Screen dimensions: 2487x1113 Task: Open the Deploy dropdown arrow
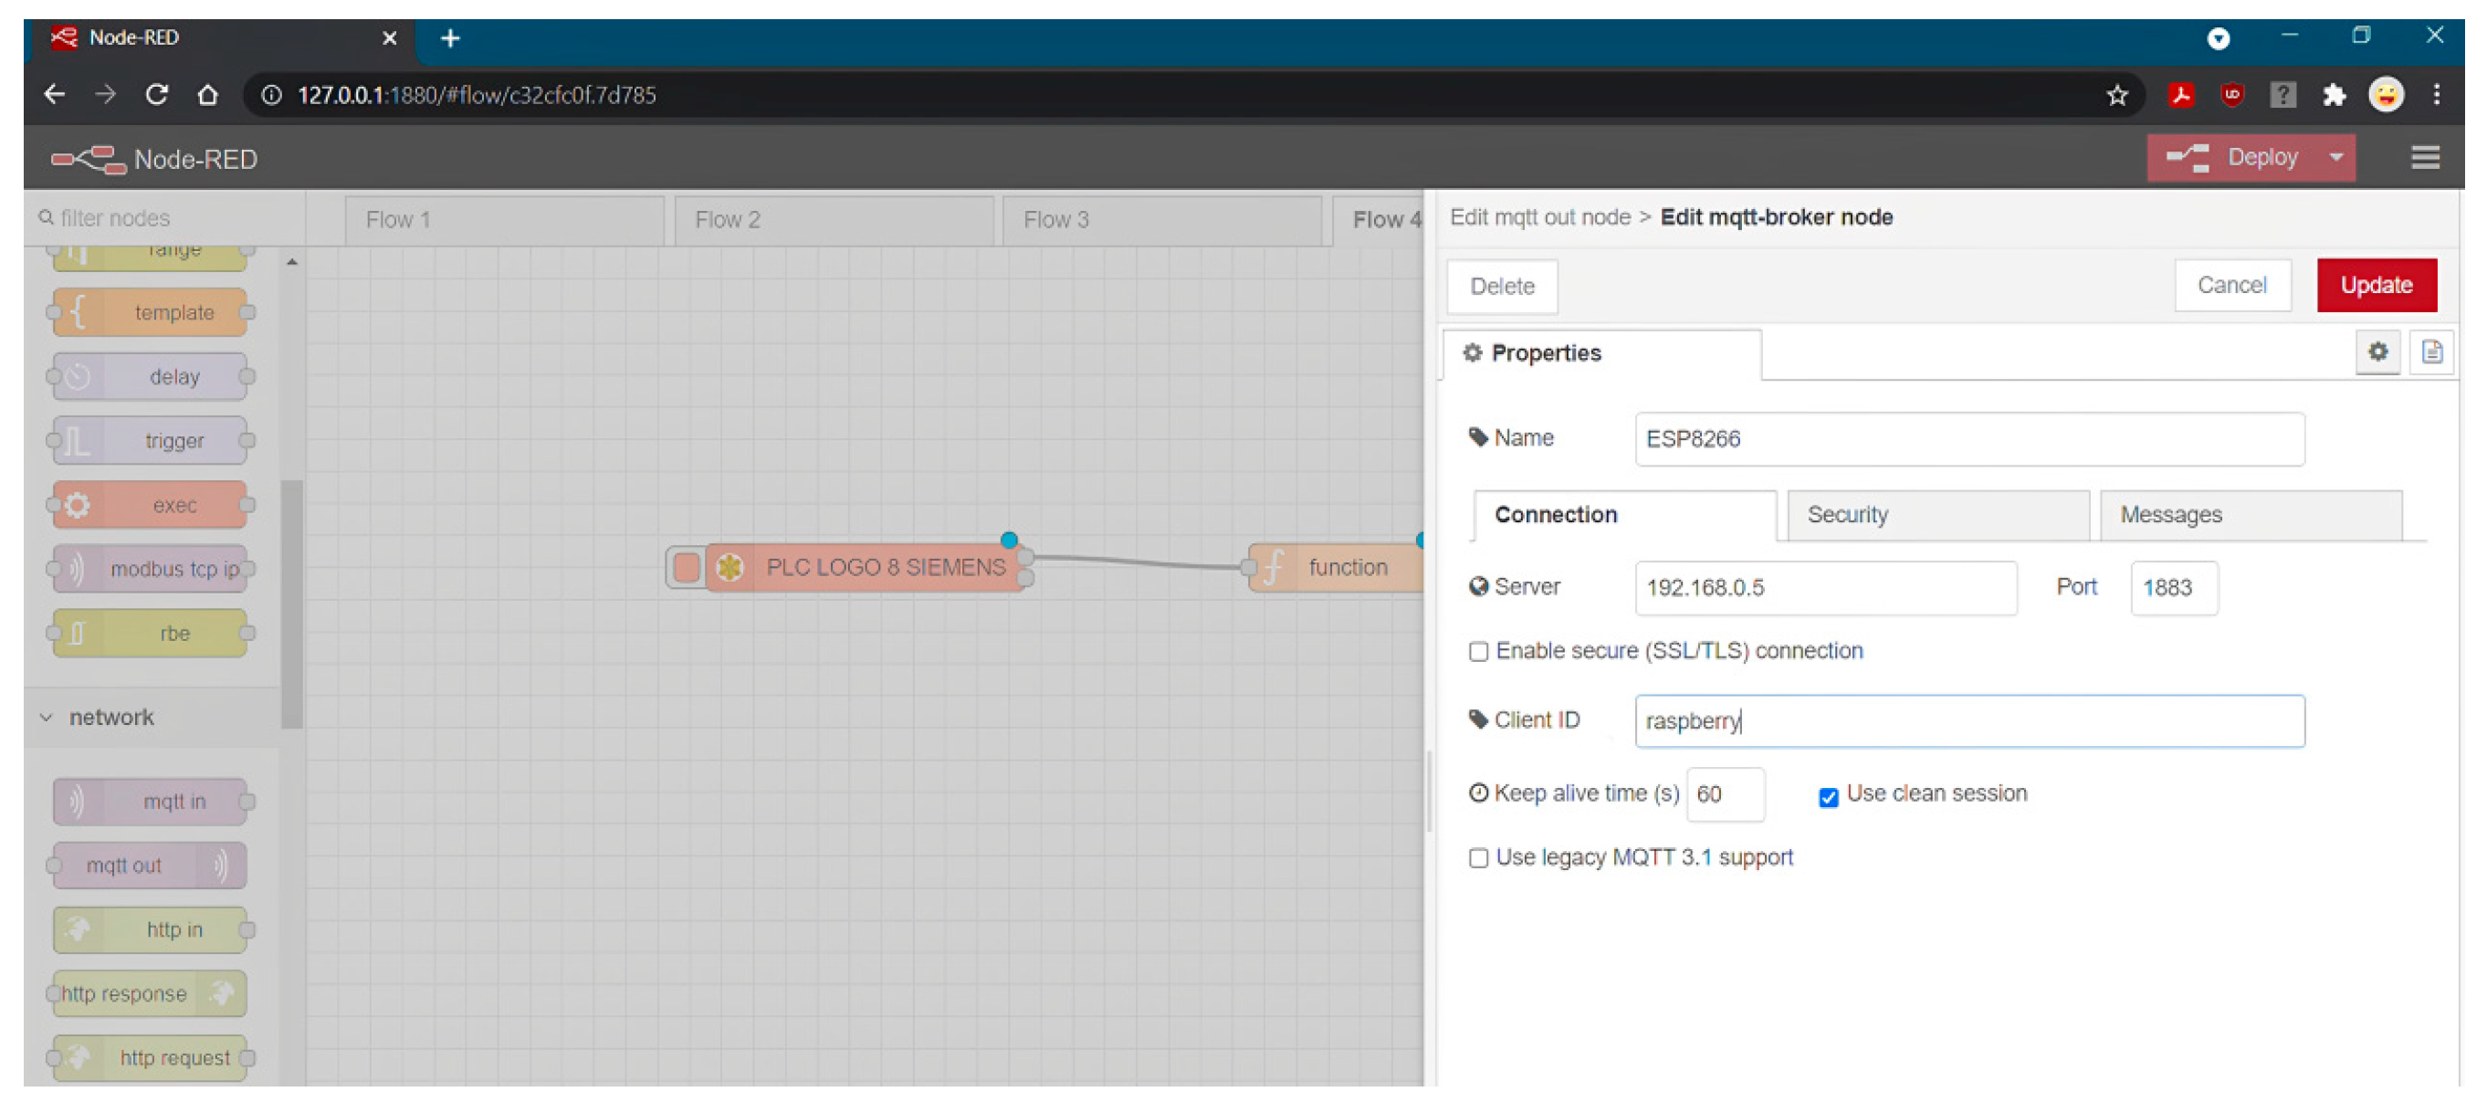tap(2335, 157)
